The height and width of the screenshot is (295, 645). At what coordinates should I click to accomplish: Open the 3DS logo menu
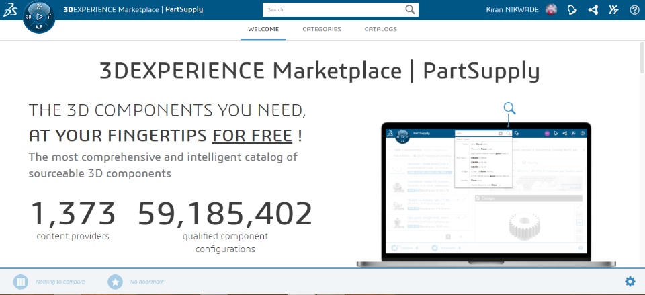pos(10,10)
